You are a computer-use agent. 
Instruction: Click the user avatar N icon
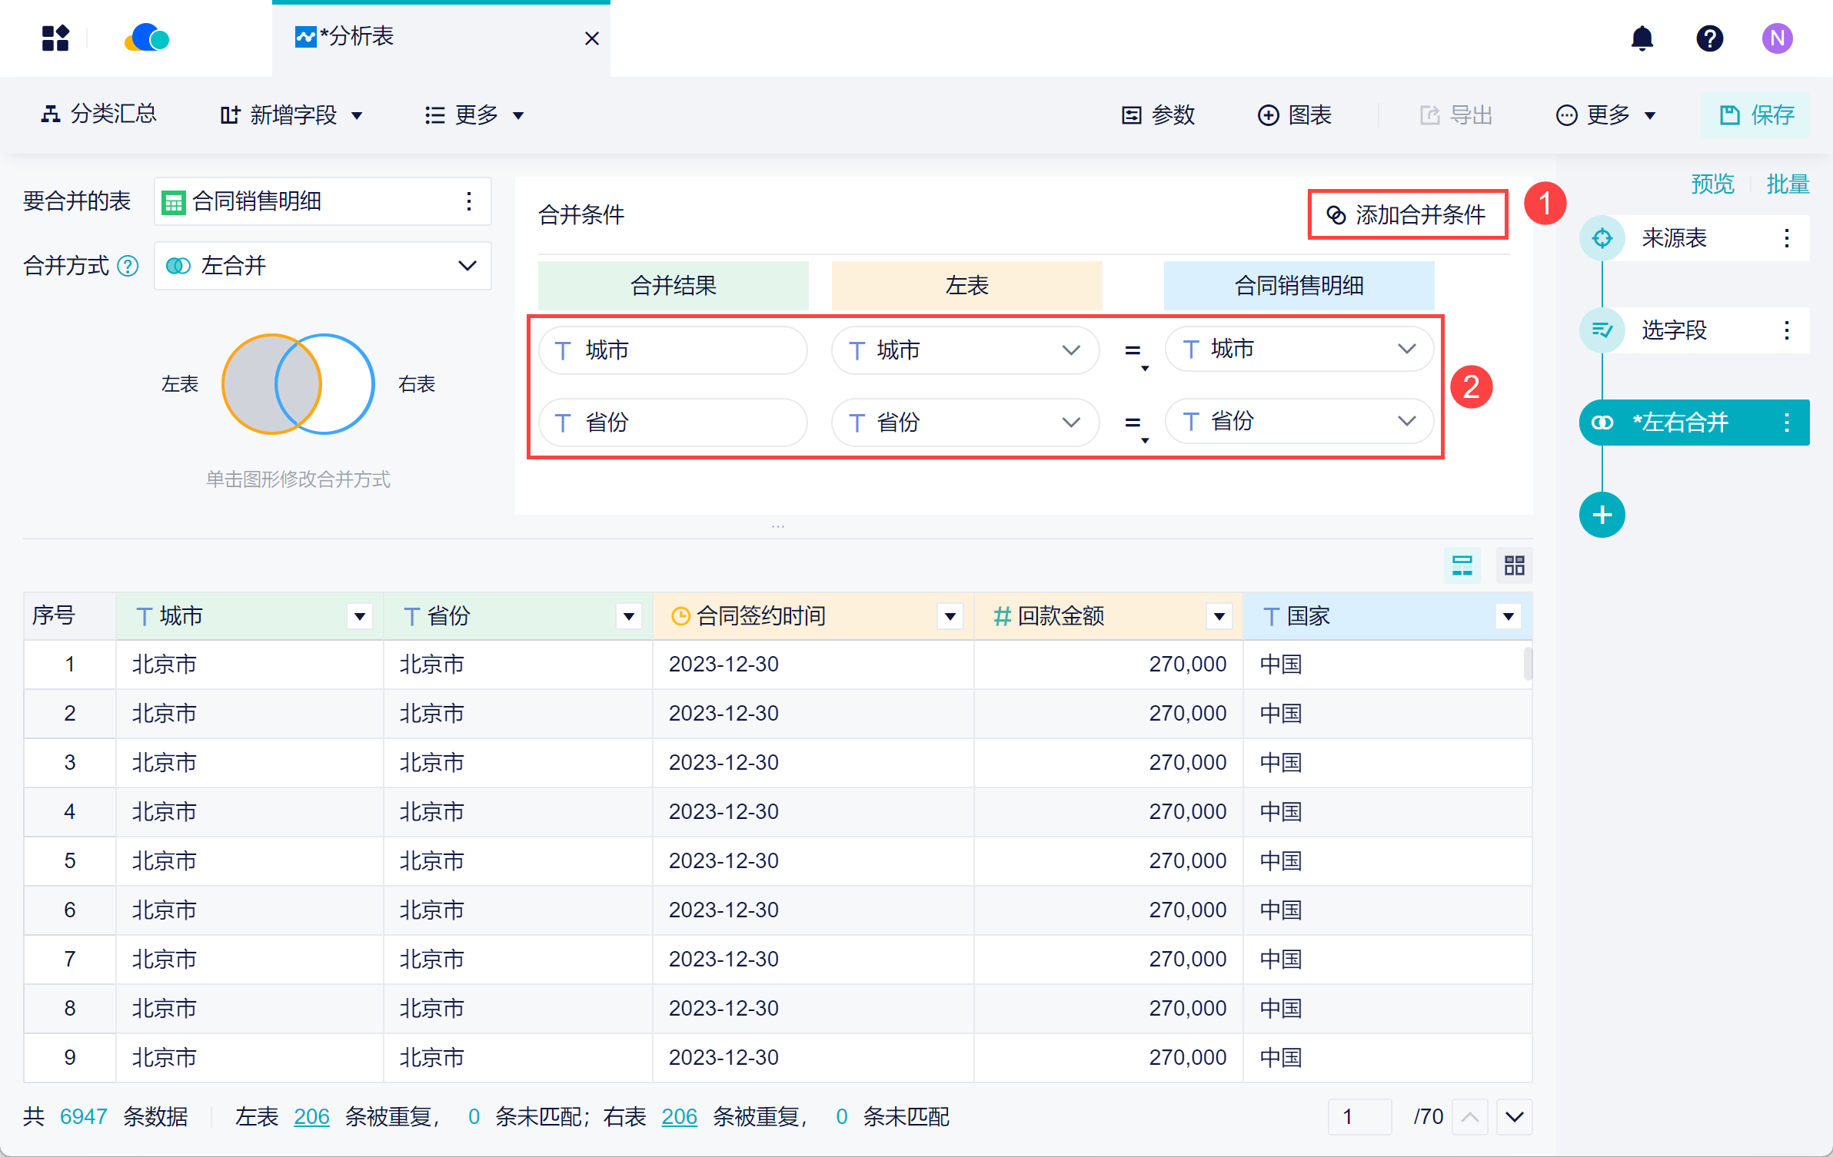[x=1777, y=38]
